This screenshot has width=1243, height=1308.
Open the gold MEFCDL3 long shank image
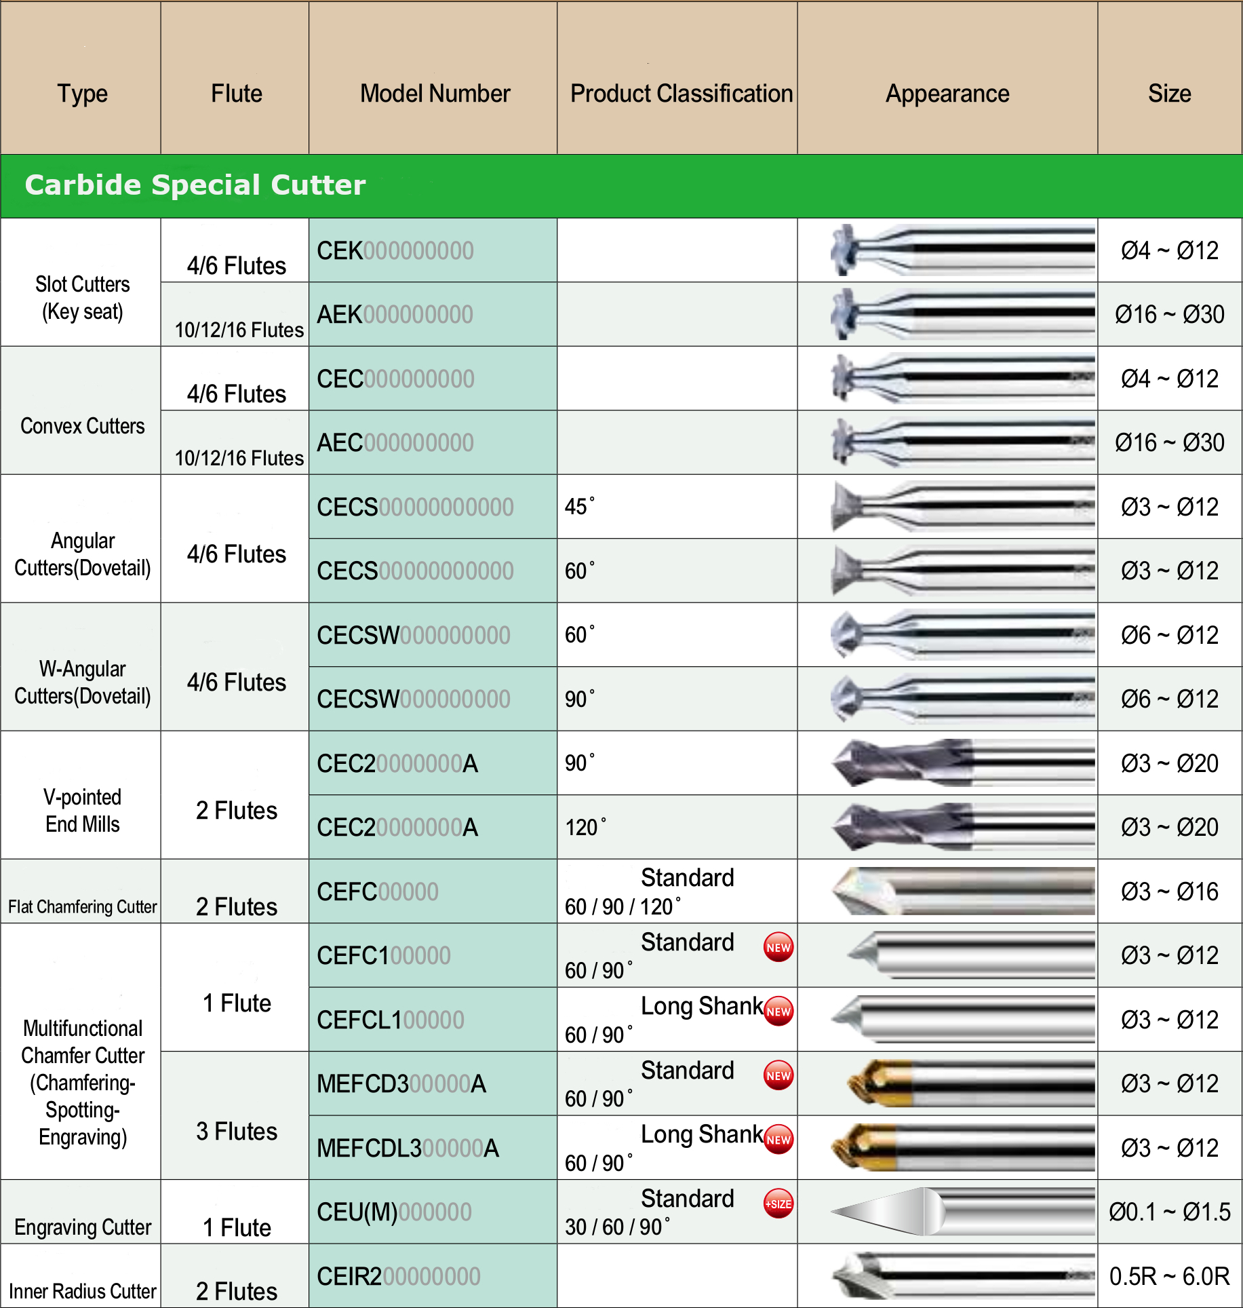962,1148
